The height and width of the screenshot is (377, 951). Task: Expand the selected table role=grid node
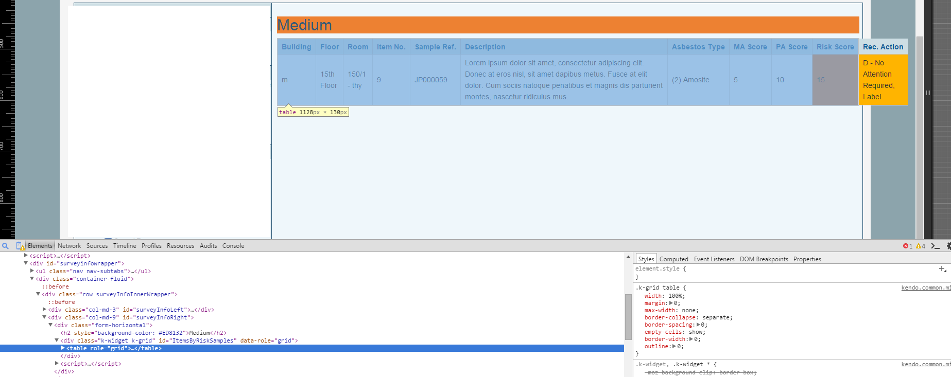tap(63, 348)
